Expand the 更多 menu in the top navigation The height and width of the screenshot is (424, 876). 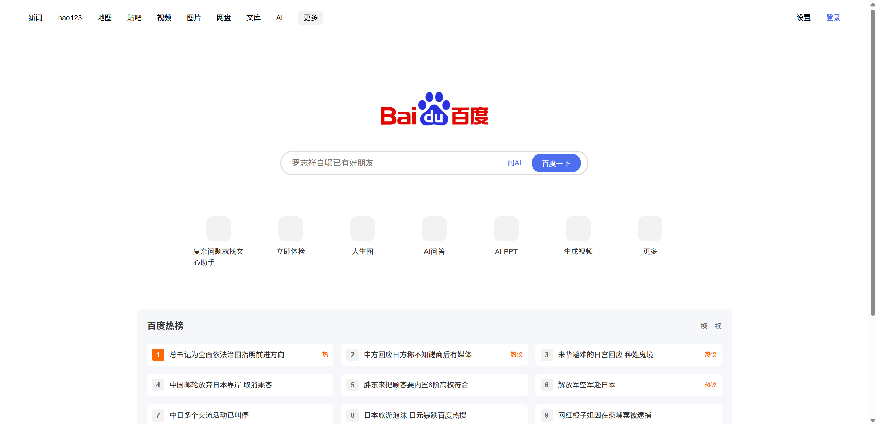310,17
